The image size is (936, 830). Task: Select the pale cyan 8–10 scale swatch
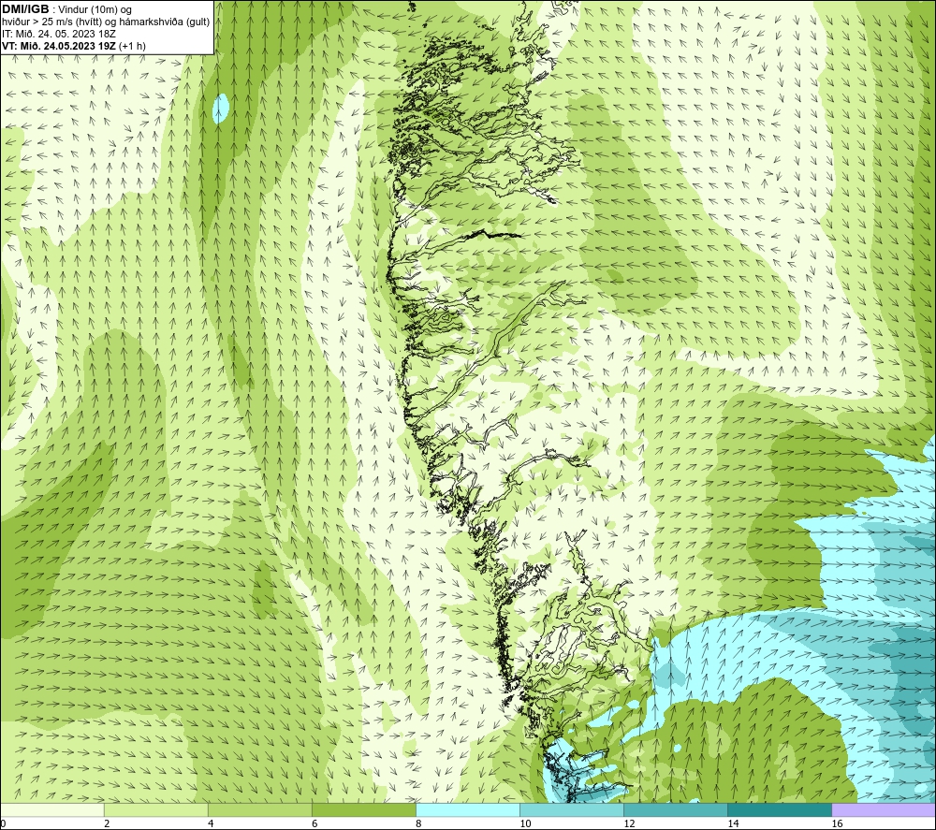467,809
